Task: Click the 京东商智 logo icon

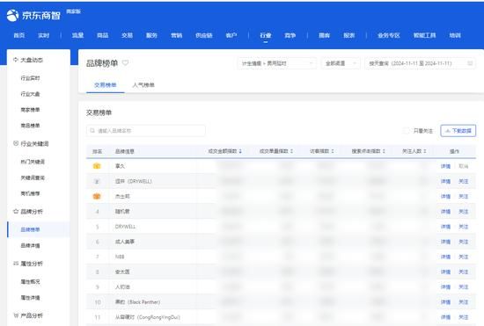Action: 12,16
